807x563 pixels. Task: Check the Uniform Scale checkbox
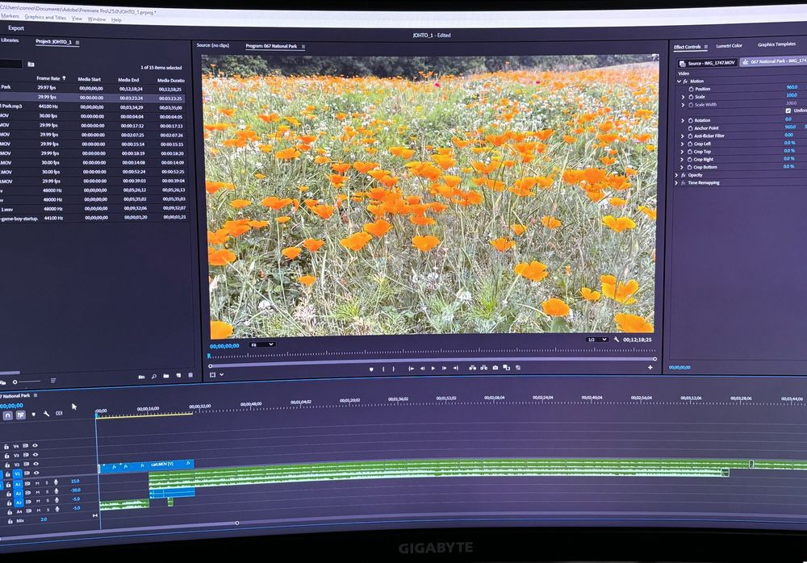coord(788,111)
